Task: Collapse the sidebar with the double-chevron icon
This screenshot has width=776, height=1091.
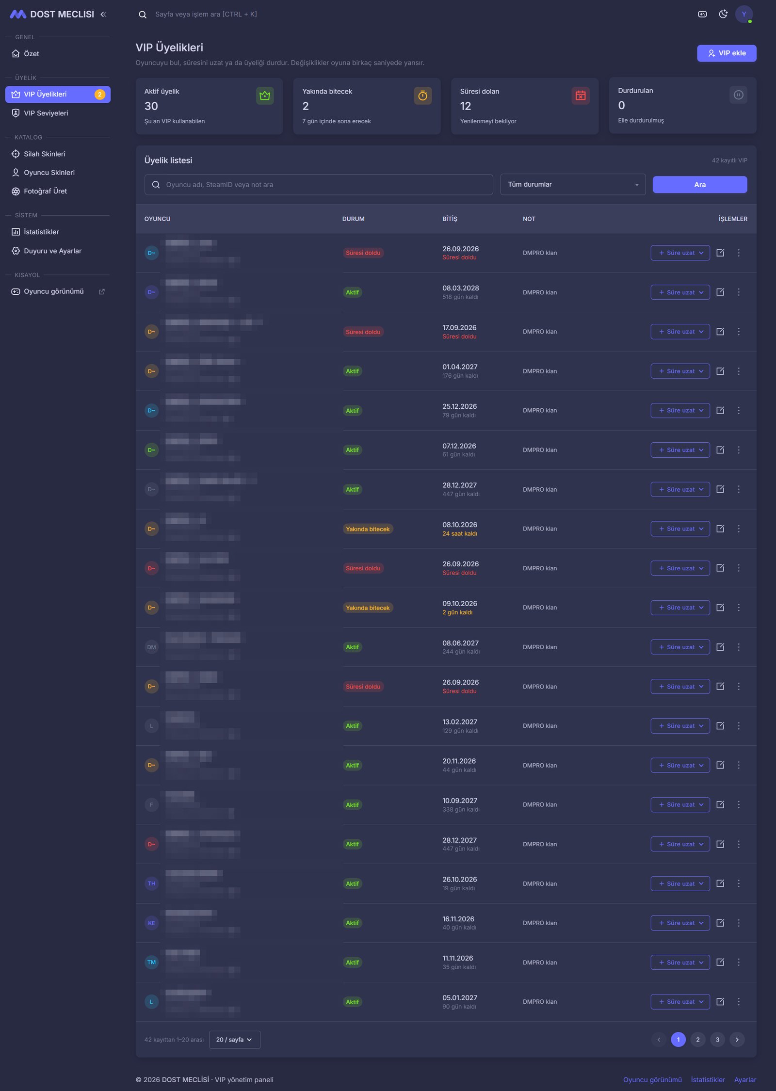Action: 103,15
